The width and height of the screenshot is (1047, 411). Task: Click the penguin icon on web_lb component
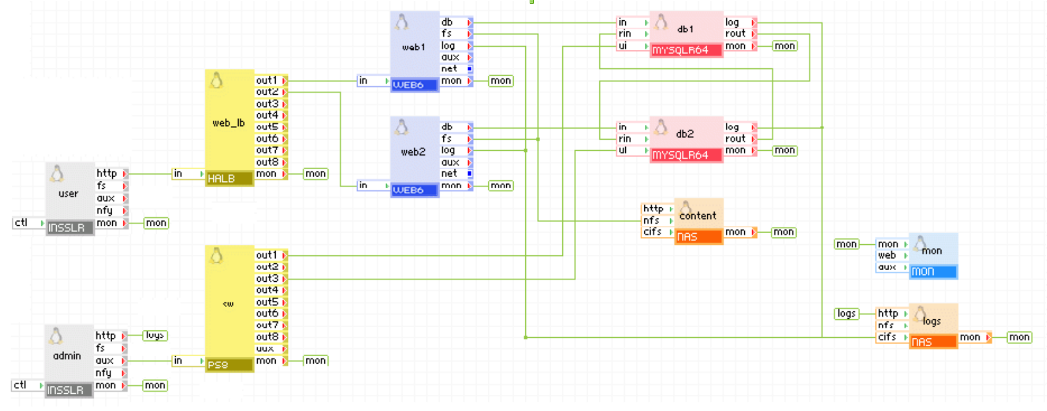point(216,81)
